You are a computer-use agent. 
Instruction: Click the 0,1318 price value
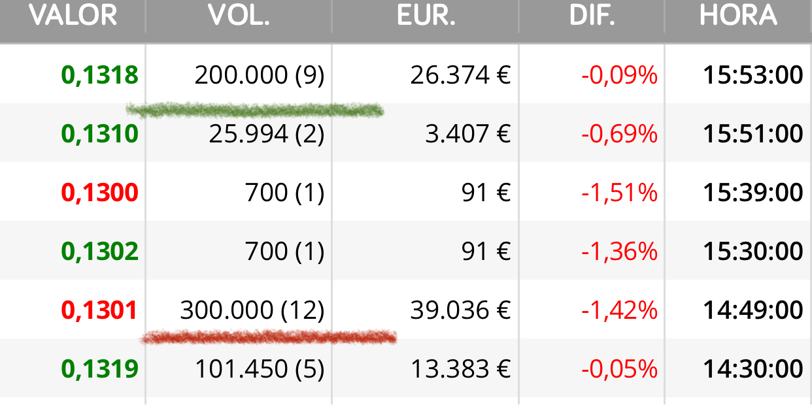100,75
